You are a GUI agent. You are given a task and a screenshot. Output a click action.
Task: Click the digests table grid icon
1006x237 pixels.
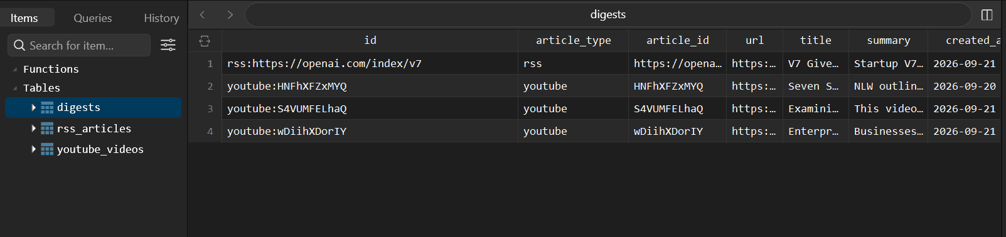[x=47, y=108]
